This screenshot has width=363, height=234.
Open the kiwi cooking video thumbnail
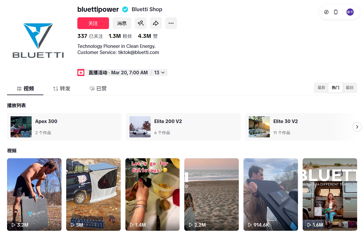(x=152, y=194)
